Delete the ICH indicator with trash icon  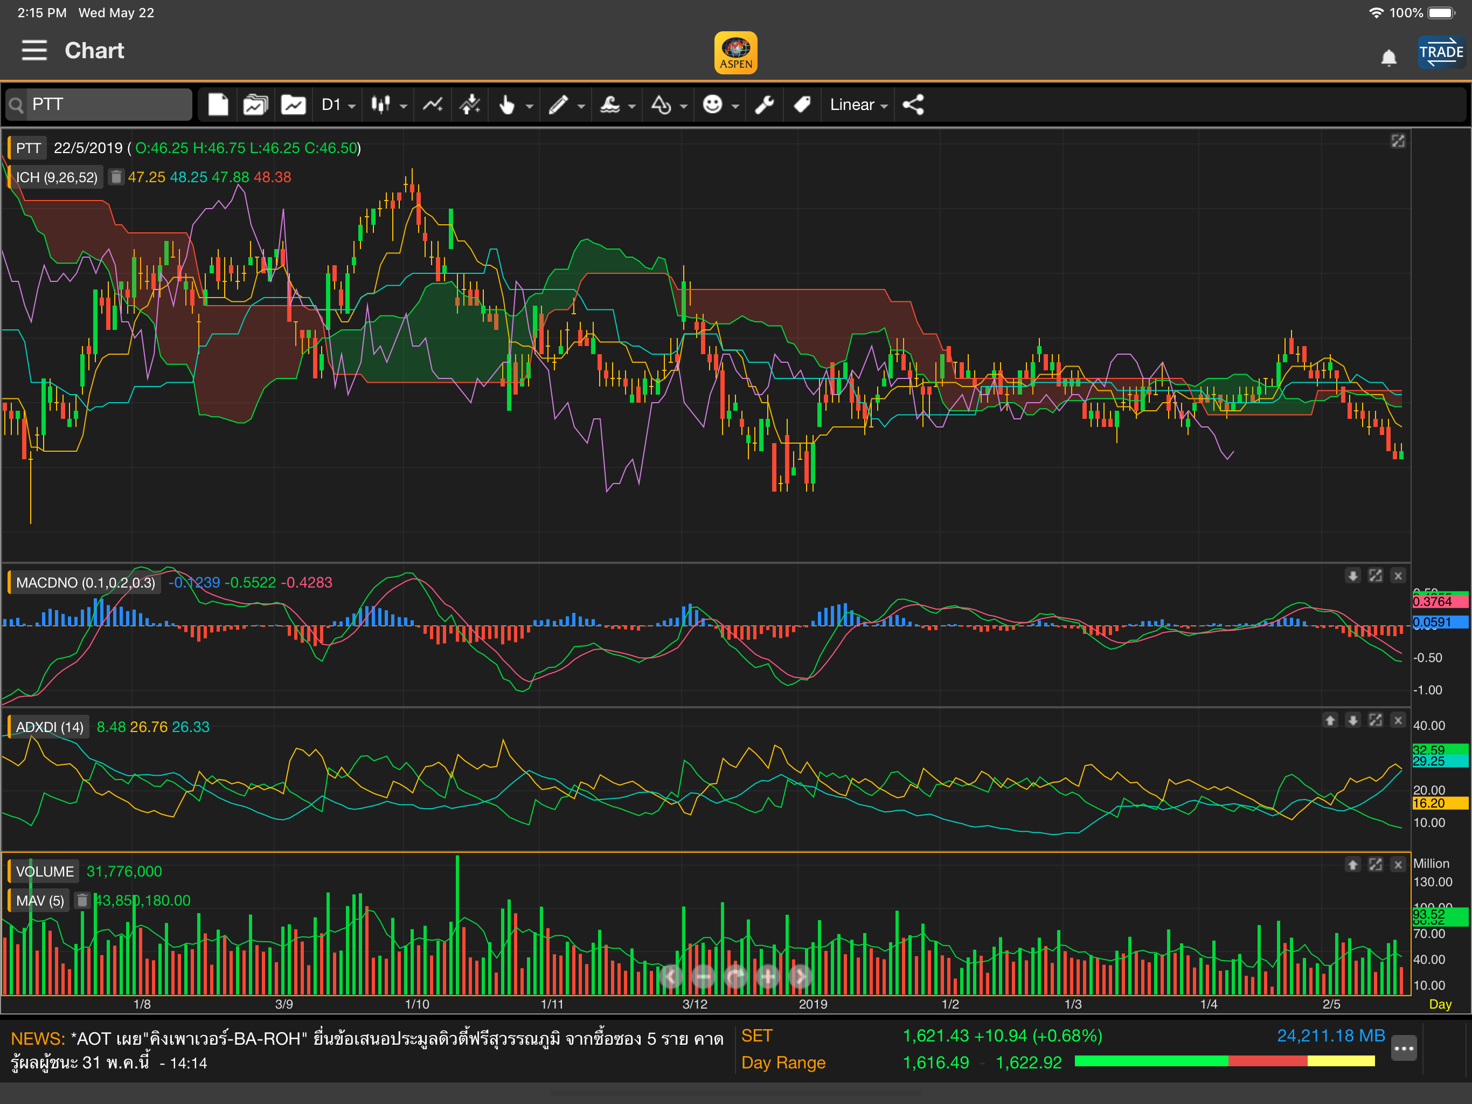(116, 177)
